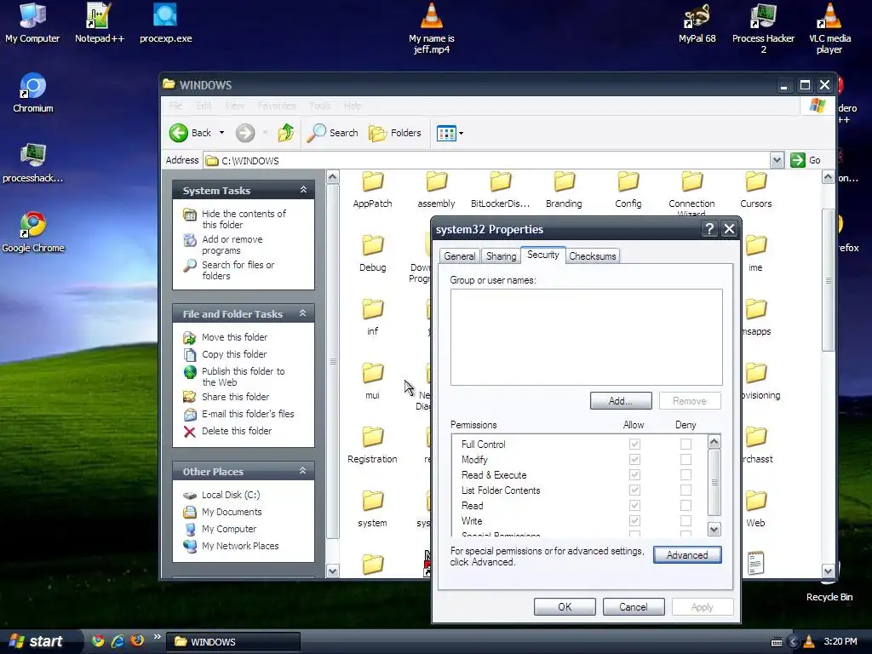Show hidden system tray icons
This screenshot has width=872, height=654.
[x=794, y=641]
